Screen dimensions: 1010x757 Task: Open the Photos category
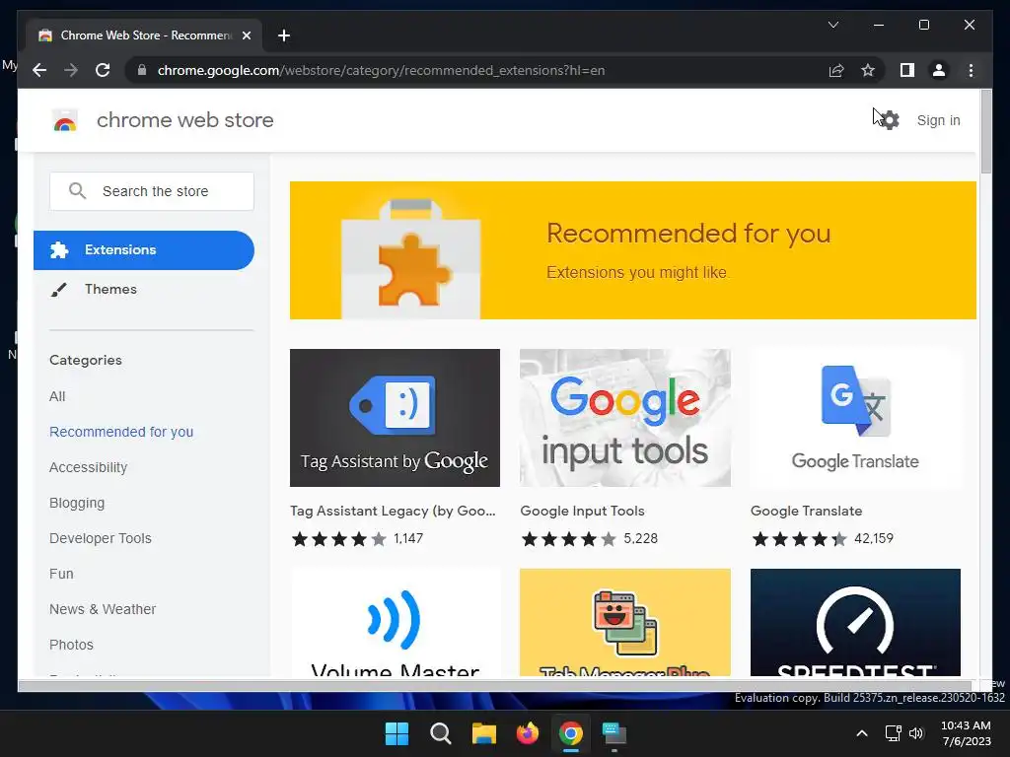71,645
